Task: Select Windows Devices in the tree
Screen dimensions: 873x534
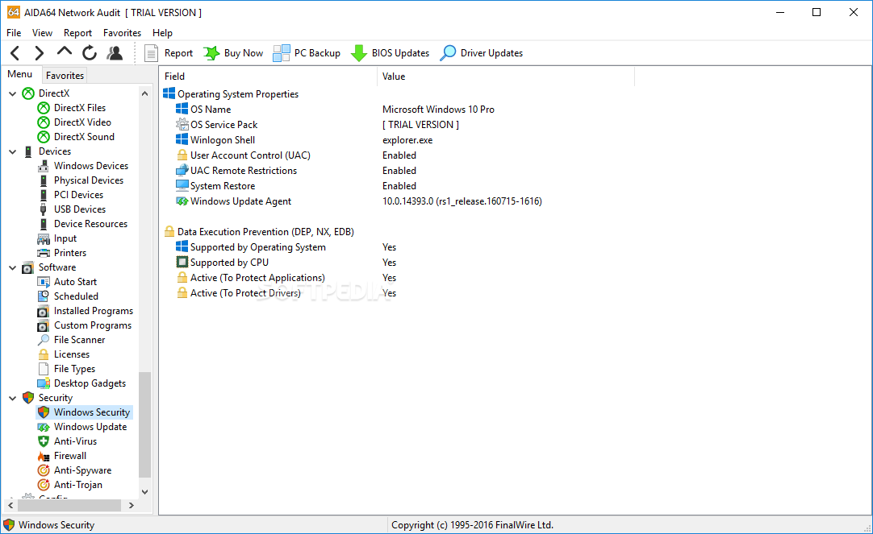Action: tap(82, 166)
